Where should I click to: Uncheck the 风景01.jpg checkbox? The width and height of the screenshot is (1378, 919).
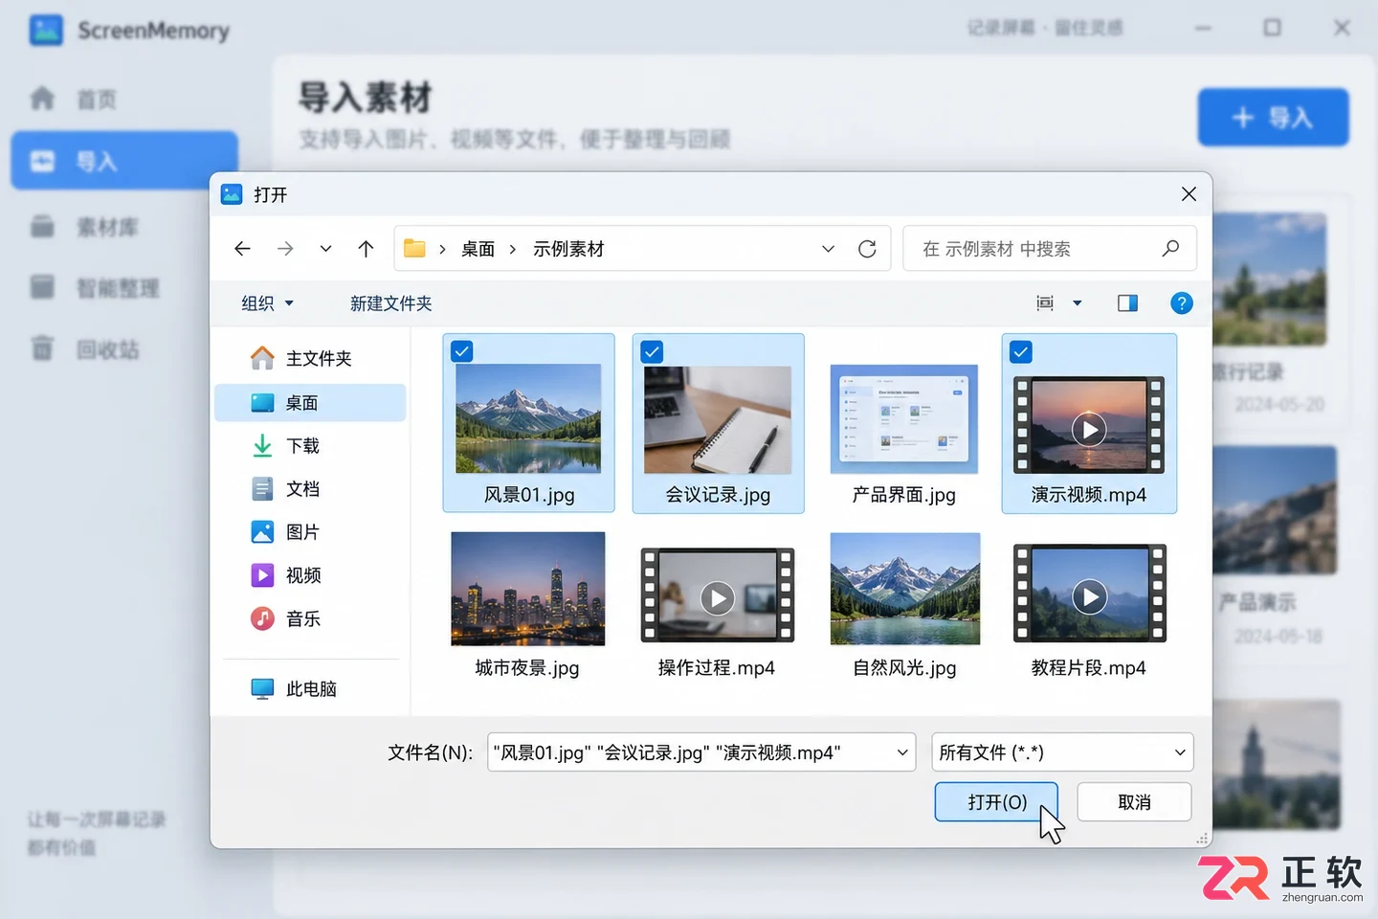click(x=462, y=351)
